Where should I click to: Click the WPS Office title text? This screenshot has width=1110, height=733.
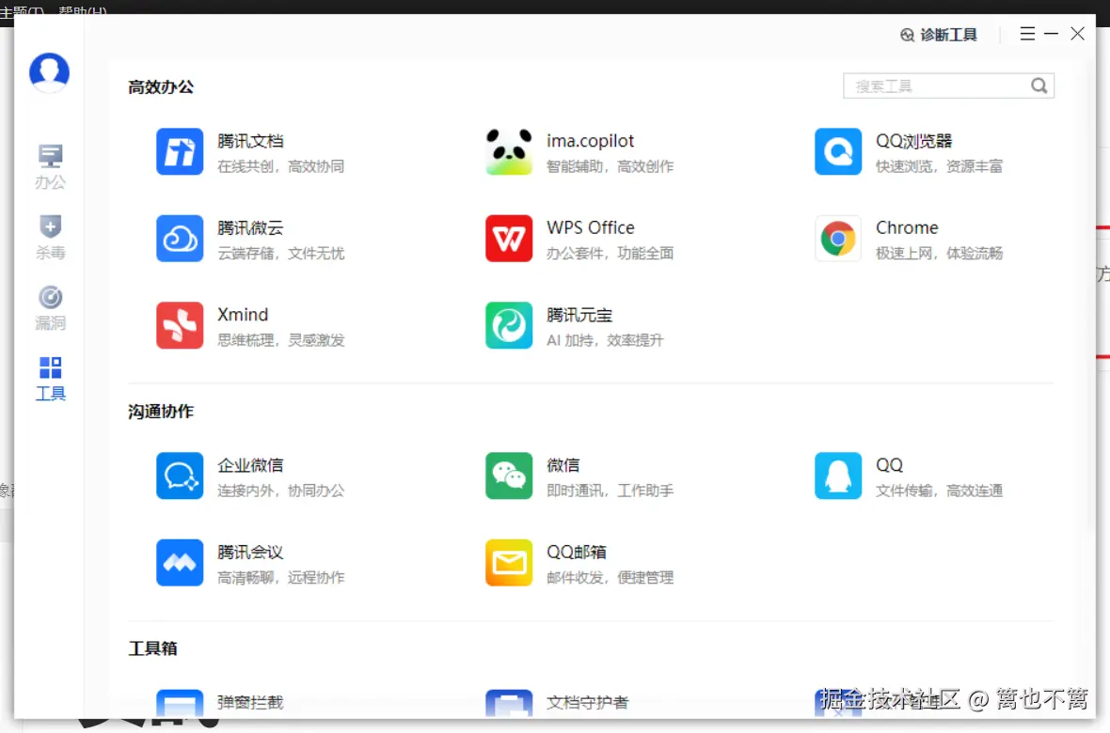pos(591,227)
